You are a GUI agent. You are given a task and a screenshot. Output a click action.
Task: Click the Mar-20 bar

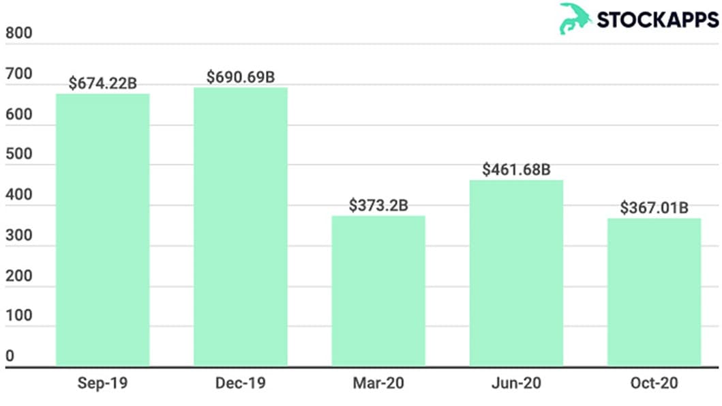click(378, 291)
